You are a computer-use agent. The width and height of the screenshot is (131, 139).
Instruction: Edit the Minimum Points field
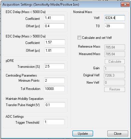tap(54, 81)
